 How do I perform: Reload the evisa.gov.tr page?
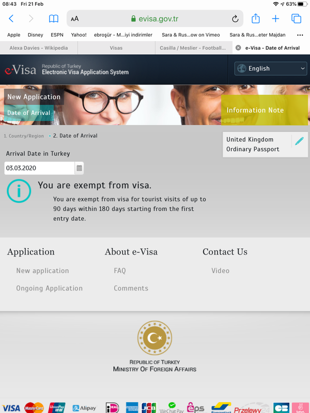[235, 19]
